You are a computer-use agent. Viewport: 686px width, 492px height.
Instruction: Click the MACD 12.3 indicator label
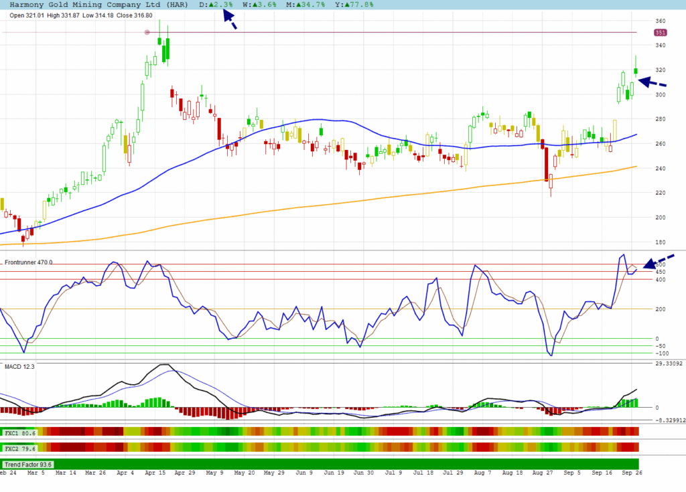(x=19, y=365)
